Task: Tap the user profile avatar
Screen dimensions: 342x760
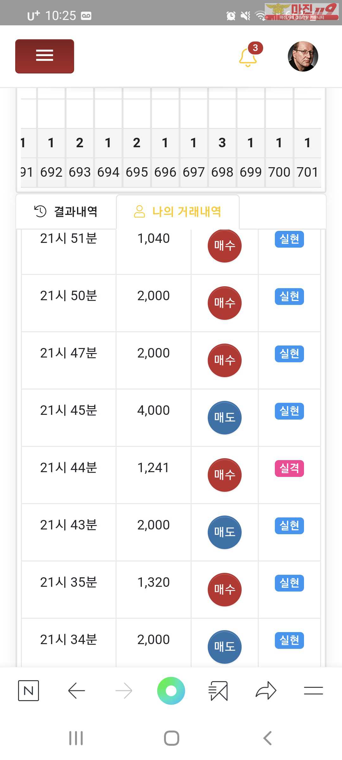Action: click(x=303, y=56)
